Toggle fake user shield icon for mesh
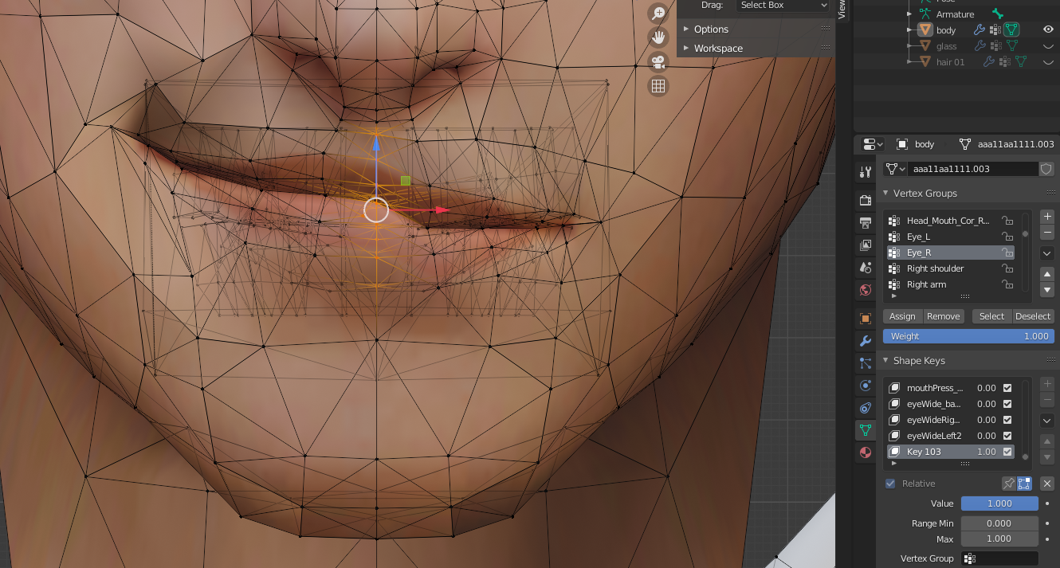This screenshot has height=568, width=1060. [x=1047, y=169]
